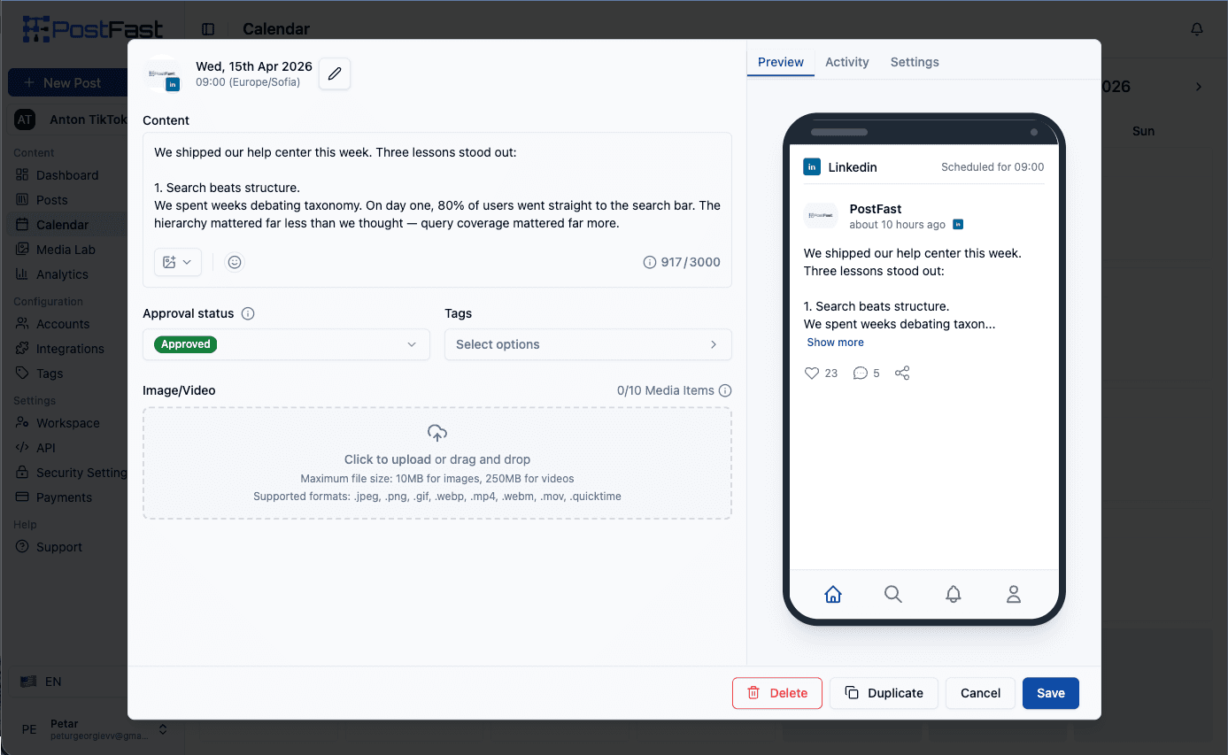Duplicate the scheduled post
Screen dimensions: 1228x755
click(x=884, y=693)
